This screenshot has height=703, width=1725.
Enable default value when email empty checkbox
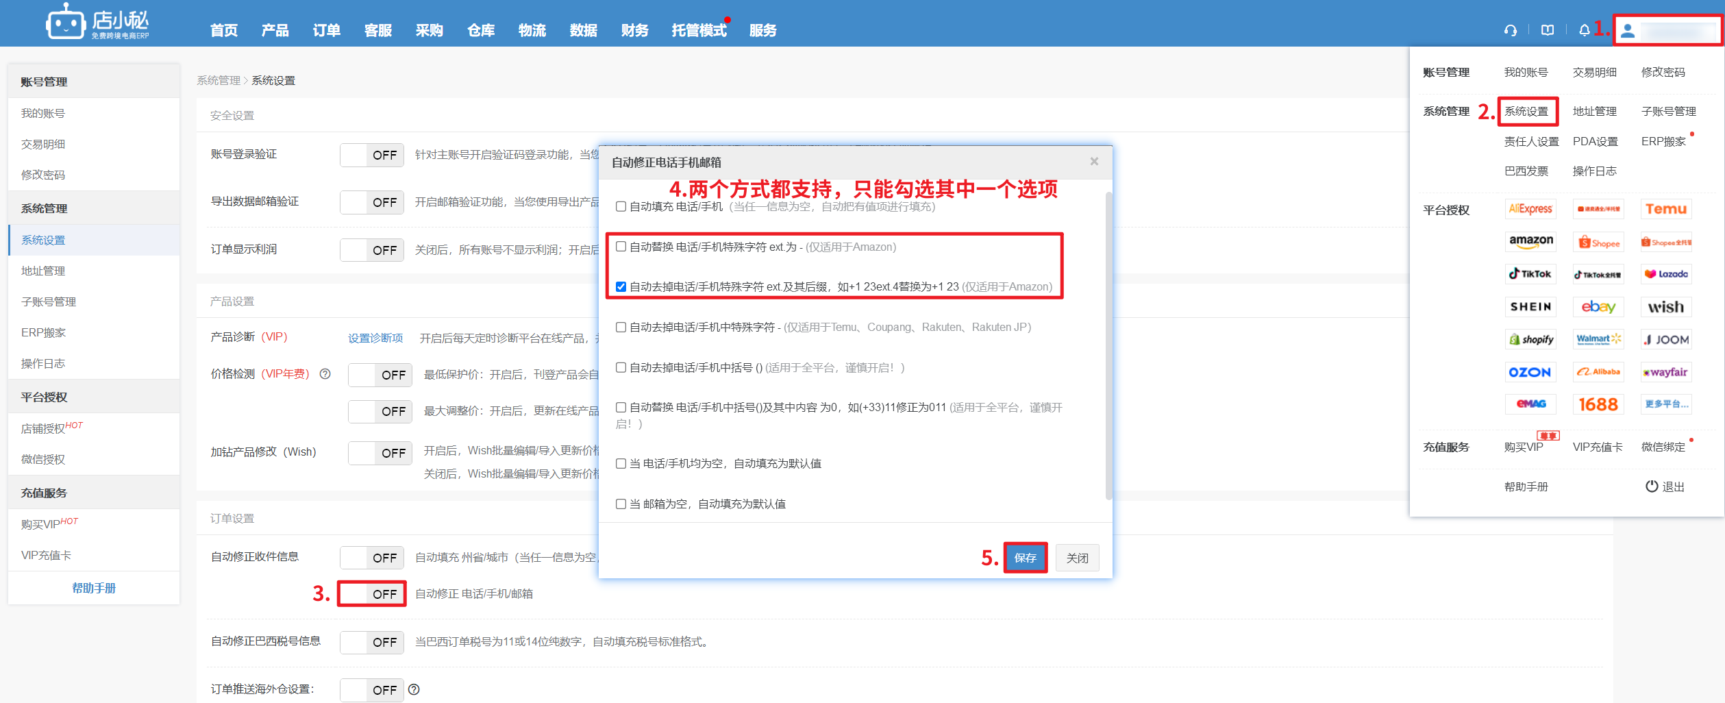click(621, 504)
